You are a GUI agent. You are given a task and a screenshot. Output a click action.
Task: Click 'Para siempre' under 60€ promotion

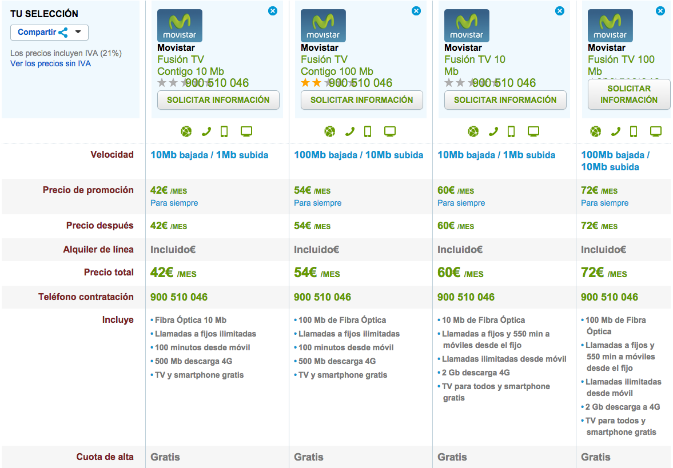pos(461,203)
